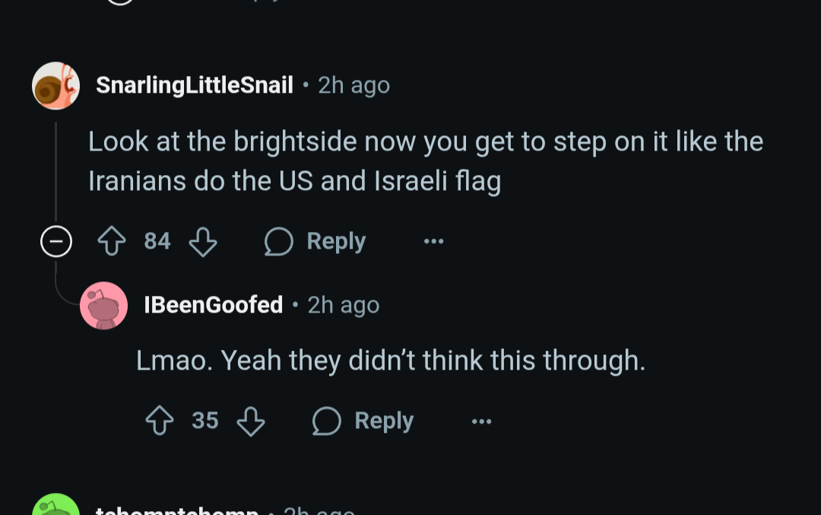Click the 2h ago timestamp on SnarlingLittleSnail's comment
Viewport: 821px width, 515px height.
[354, 85]
